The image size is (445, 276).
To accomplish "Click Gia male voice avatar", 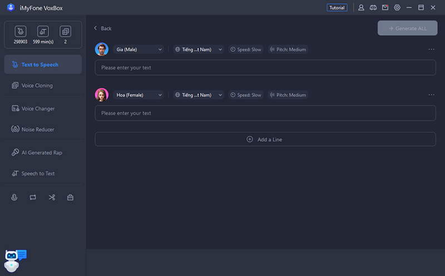I will coord(102,49).
